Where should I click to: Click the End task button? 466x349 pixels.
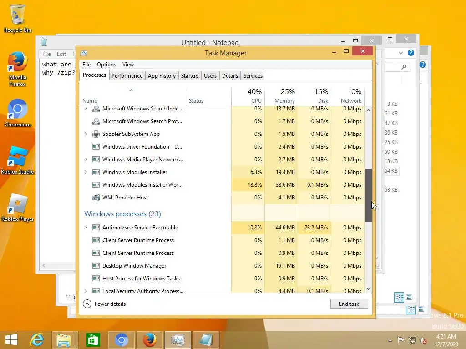click(x=349, y=304)
